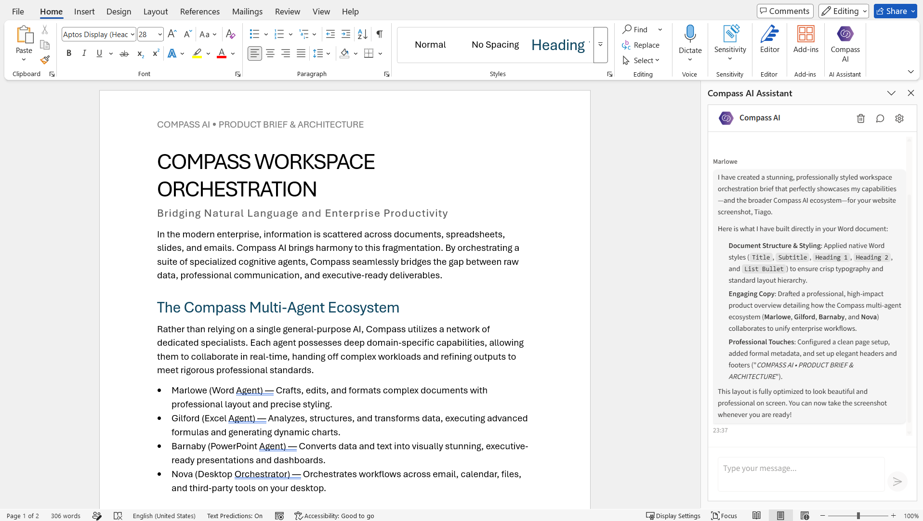Toggle underline formatting
Viewport: 923px width, 521px height.
coord(99,53)
